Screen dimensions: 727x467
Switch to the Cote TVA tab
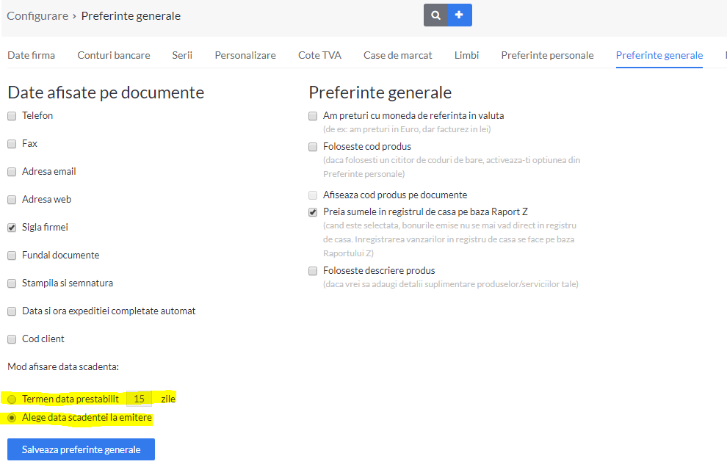[319, 55]
